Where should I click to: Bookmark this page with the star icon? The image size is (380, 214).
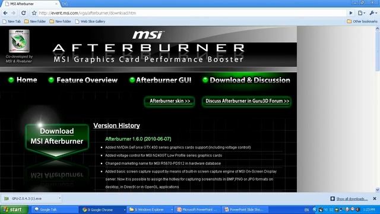[x=34, y=13]
